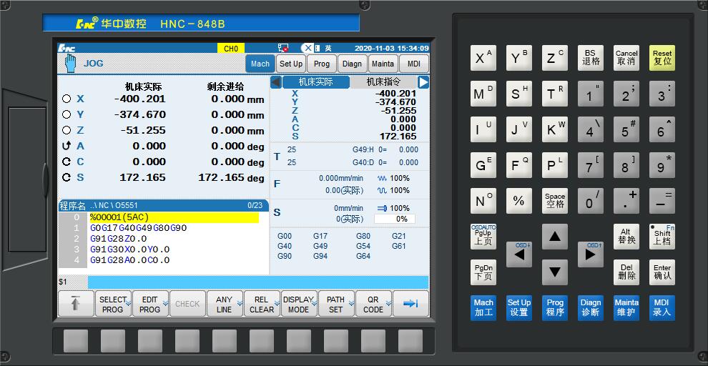The width and height of the screenshot is (708, 366).
Task: Open the SELECT PROG softkey menu
Action: pos(112,304)
